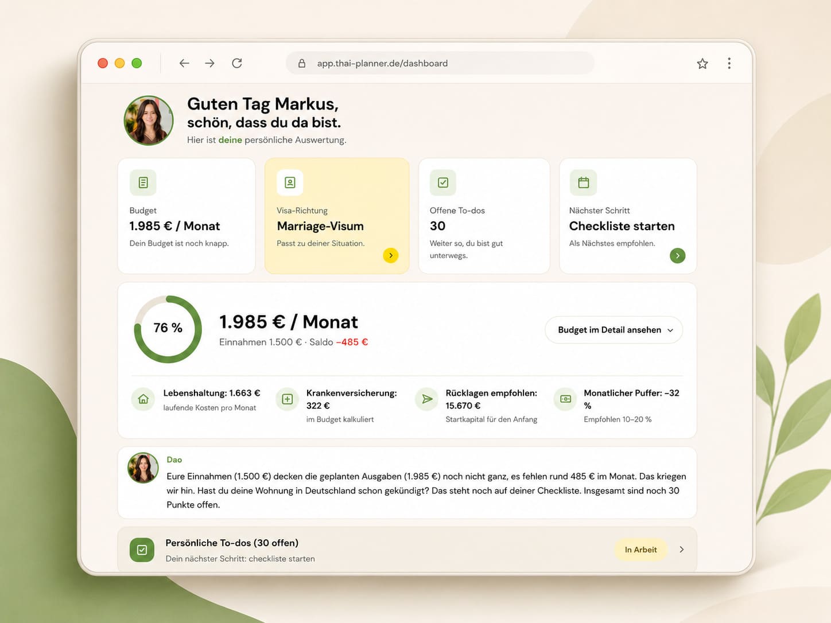Minimize the window with the yellow button

tap(119, 63)
